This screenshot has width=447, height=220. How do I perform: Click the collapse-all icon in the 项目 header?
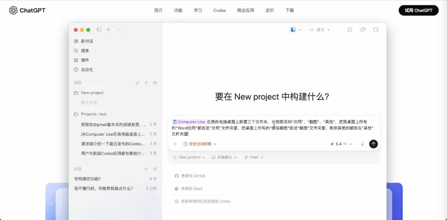click(x=137, y=83)
